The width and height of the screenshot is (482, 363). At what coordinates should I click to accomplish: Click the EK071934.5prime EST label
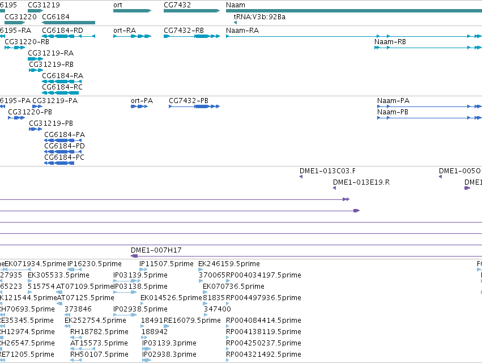(x=35, y=264)
